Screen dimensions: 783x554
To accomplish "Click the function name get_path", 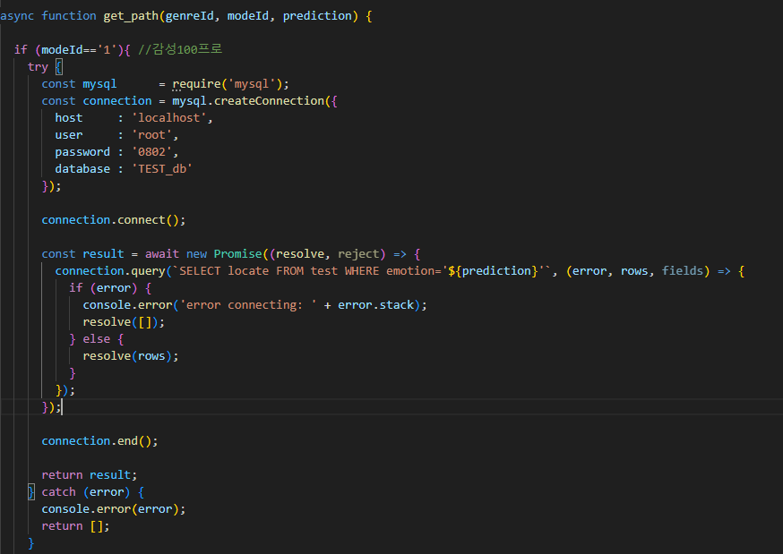I will pyautogui.click(x=131, y=16).
